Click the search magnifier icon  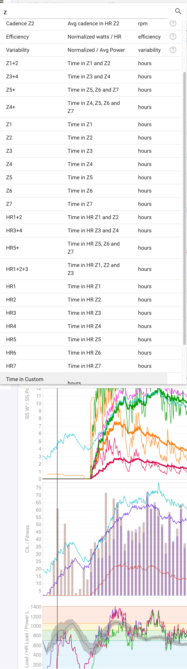tap(178, 11)
